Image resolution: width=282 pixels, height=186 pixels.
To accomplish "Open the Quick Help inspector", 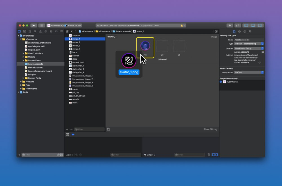I will [x=244, y=31].
